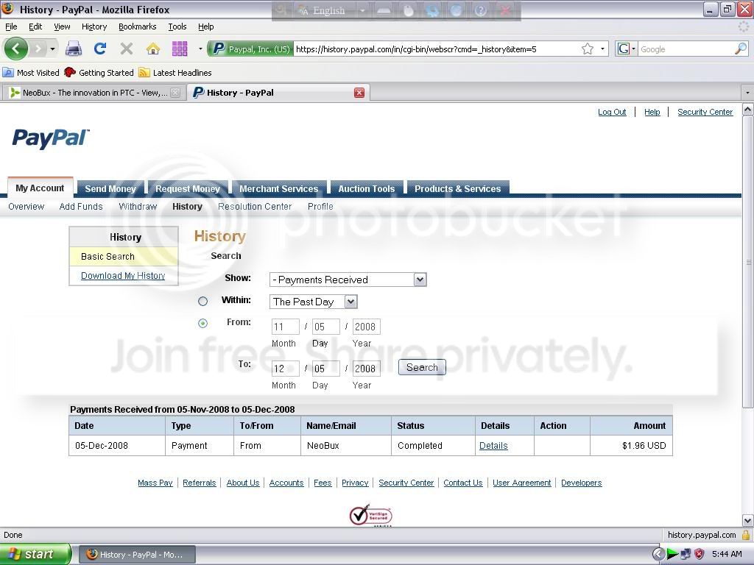Click the Help link at page top
The height and width of the screenshot is (565, 754).
(x=652, y=112)
